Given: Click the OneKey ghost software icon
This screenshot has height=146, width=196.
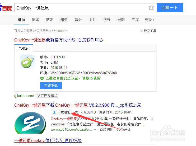Looking at the screenshot, I should (27, 62).
